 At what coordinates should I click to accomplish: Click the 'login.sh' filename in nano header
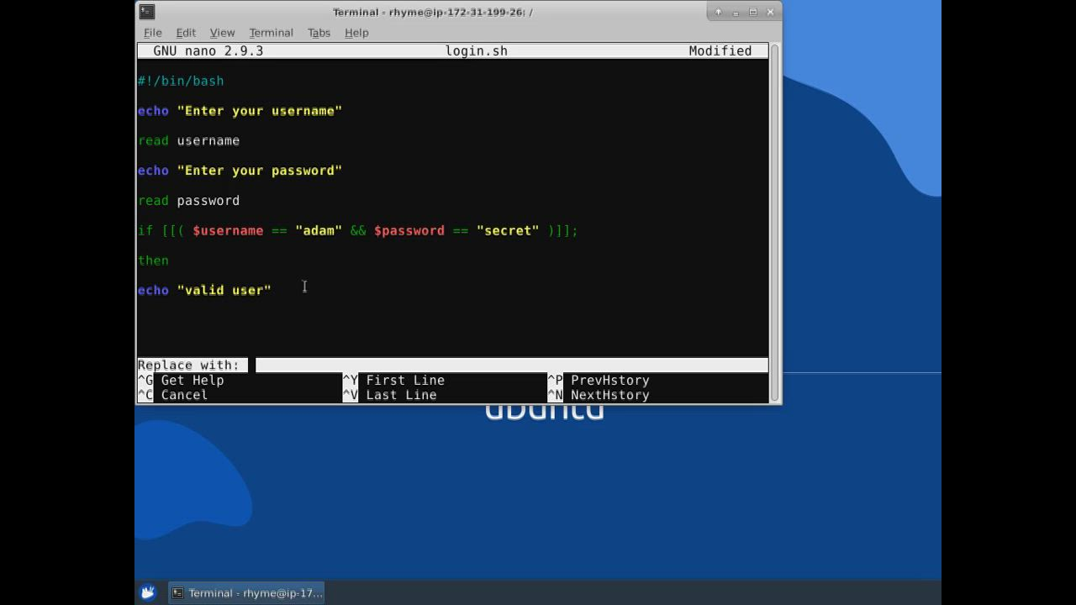[477, 51]
